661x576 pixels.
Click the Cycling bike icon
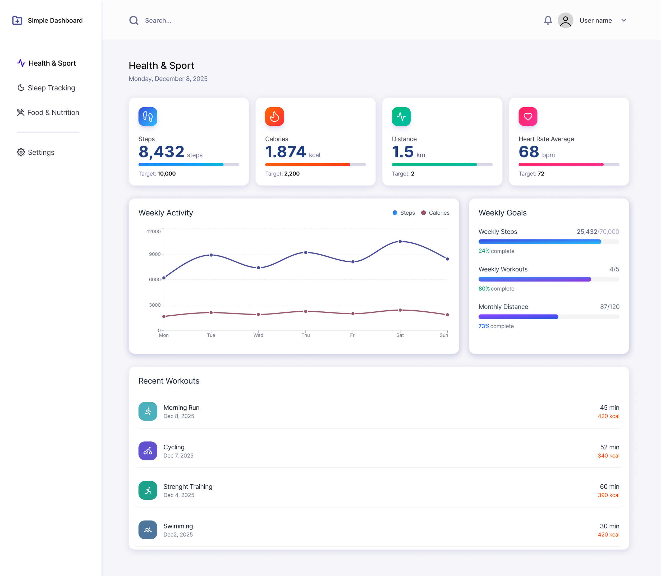tap(148, 451)
